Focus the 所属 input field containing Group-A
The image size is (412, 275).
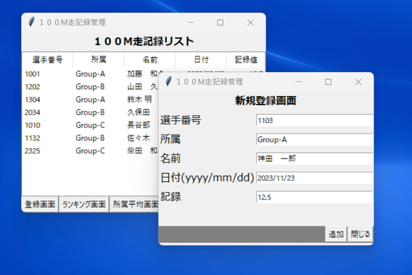pyautogui.click(x=314, y=140)
